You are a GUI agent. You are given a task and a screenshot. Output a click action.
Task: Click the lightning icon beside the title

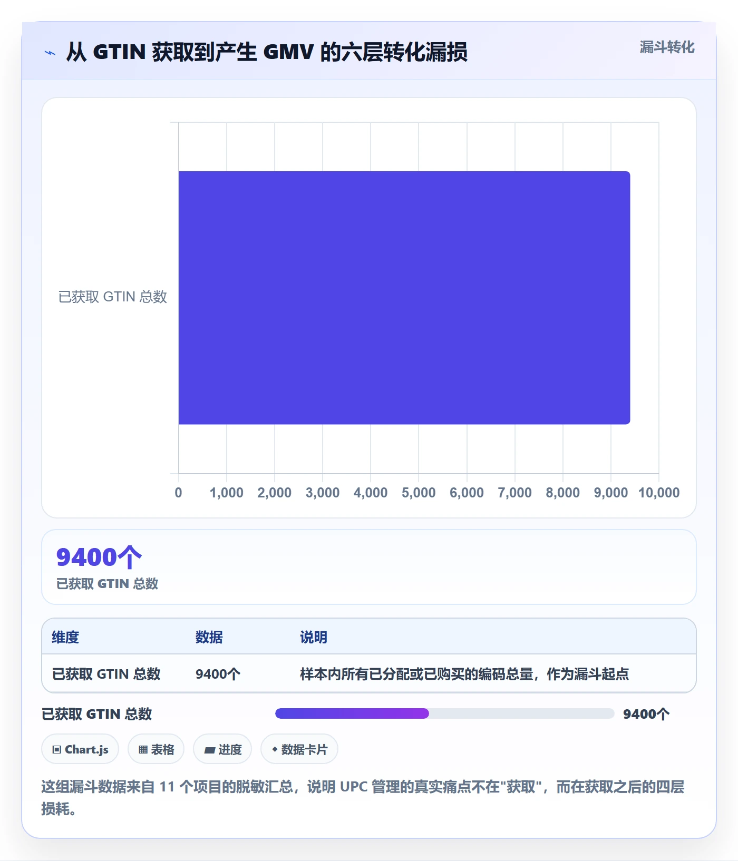point(50,53)
